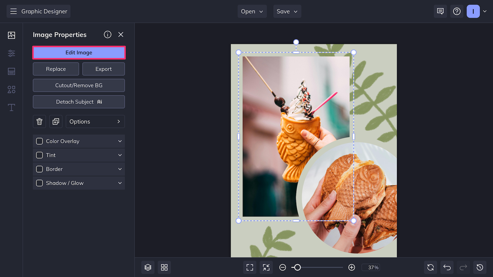Delete the selected image
This screenshot has height=277, width=493.
point(39,121)
